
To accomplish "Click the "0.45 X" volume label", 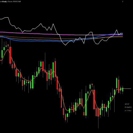I will (129, 107).
